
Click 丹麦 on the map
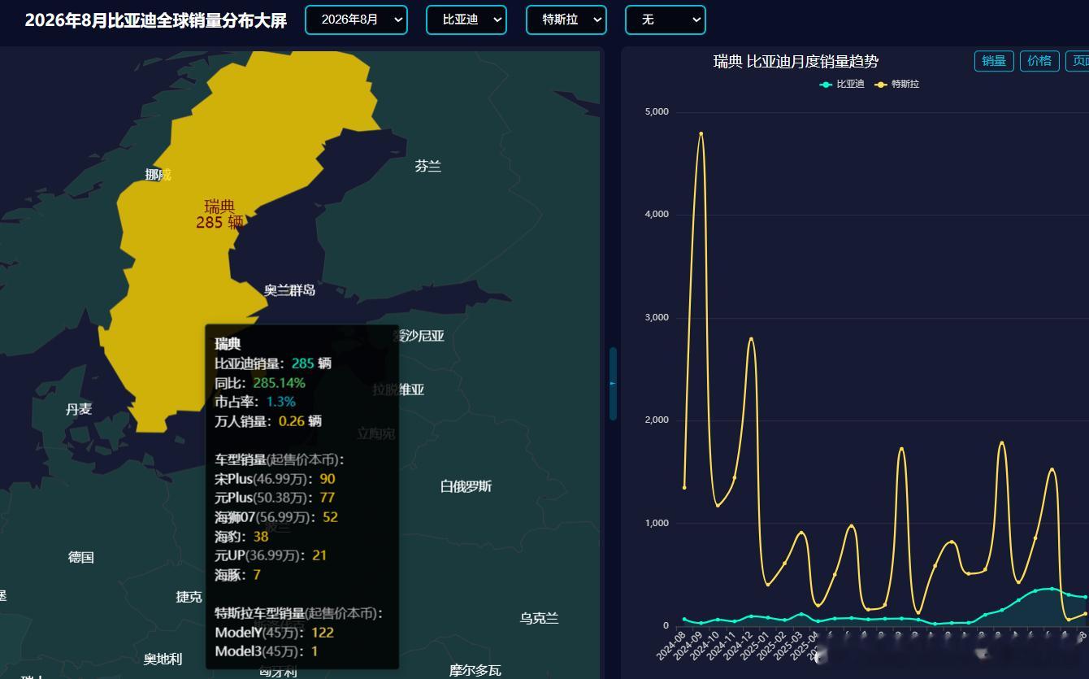tap(79, 409)
